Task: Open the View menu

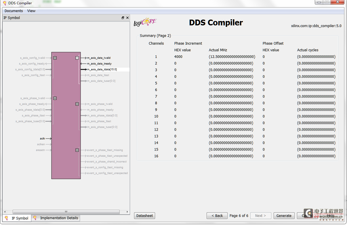Action: [31, 11]
